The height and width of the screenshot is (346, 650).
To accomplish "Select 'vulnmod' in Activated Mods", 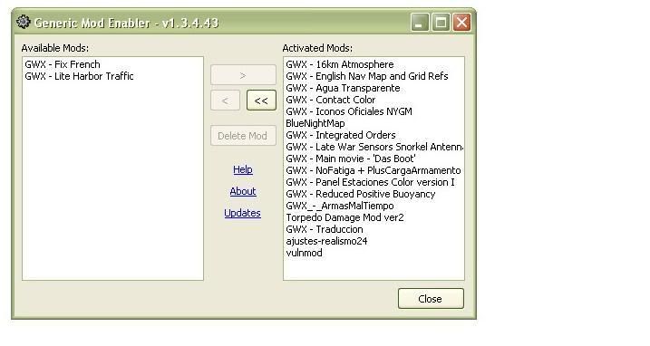I will click(x=305, y=253).
